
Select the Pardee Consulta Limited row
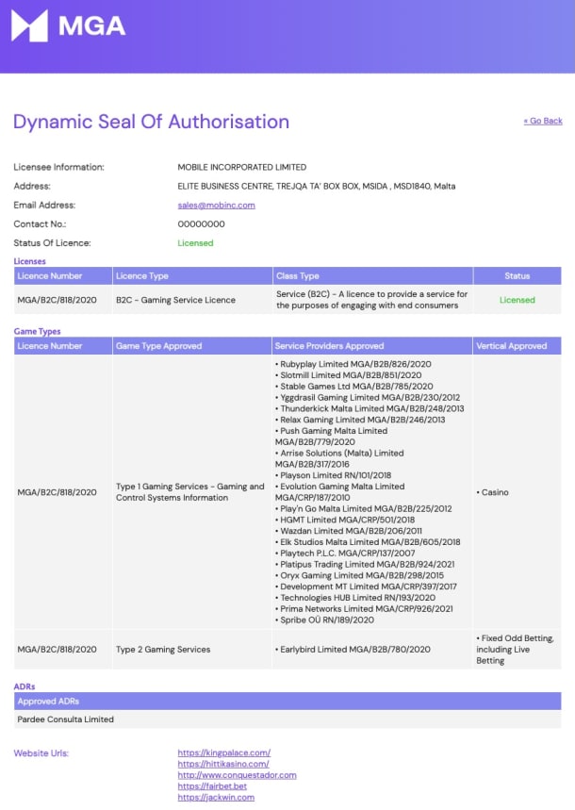click(x=287, y=719)
